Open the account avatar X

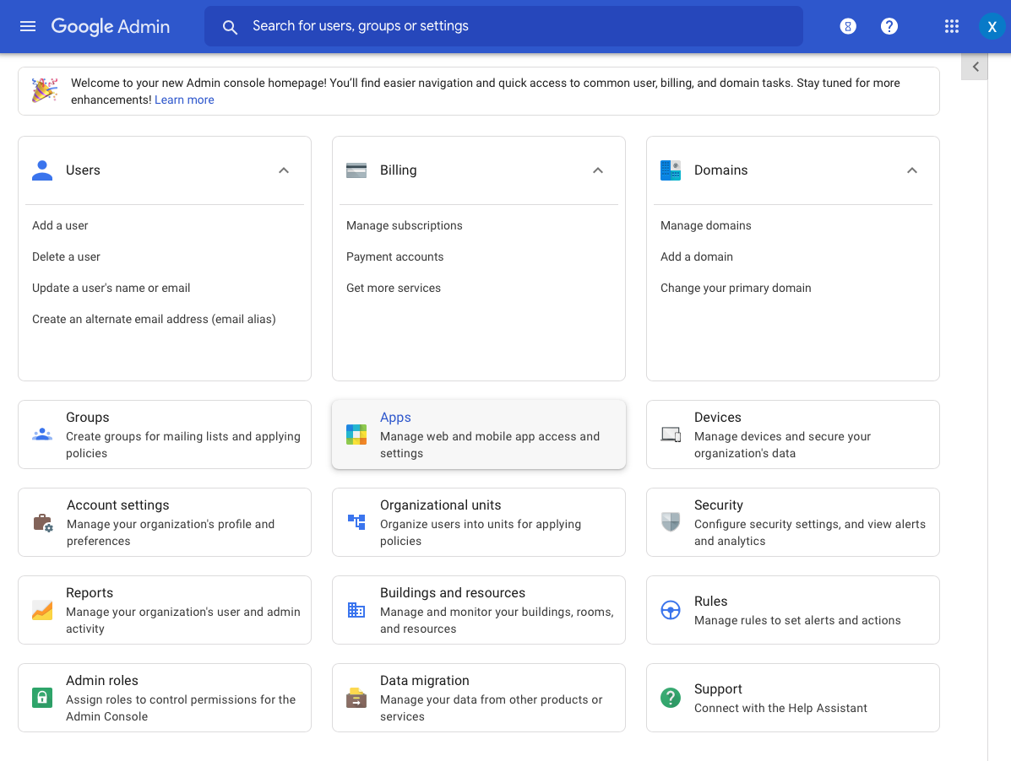[992, 26]
